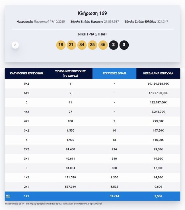Click the Greek flag icon in 1+1 row
Image resolution: width=185 pixels, height=210 pixels.
click(8, 196)
